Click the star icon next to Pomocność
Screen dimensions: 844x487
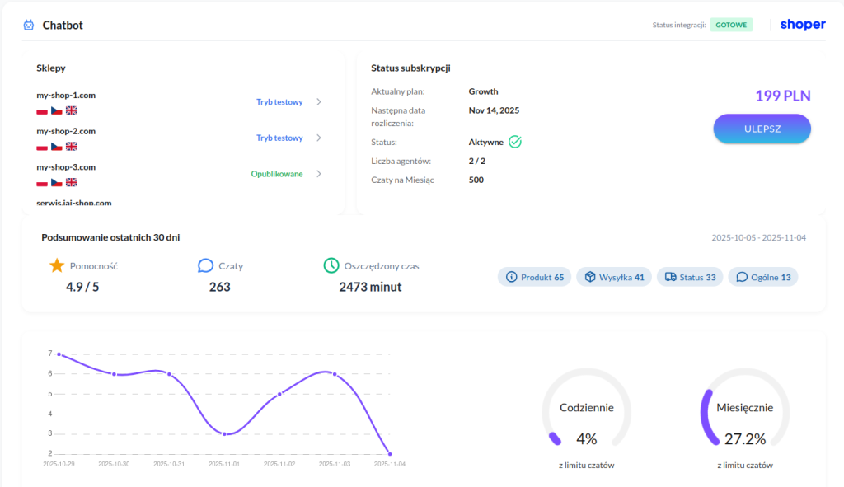[56, 265]
